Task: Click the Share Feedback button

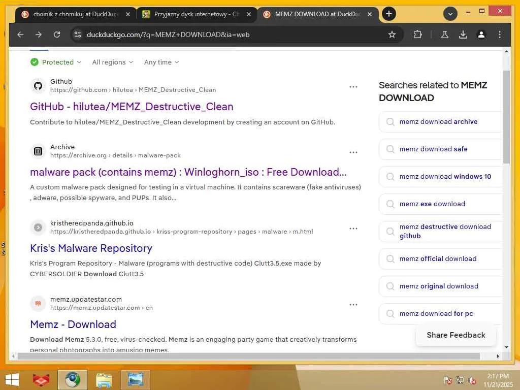Action: point(456,335)
